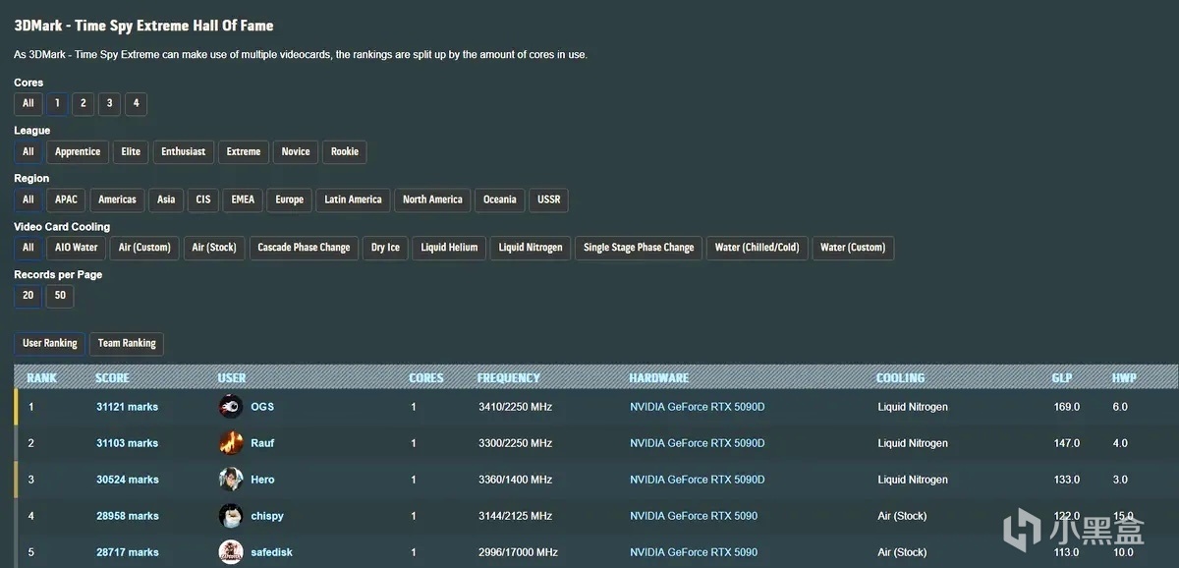The image size is (1179, 568).
Task: Open the 28717 marks score link
Action: [x=127, y=552]
